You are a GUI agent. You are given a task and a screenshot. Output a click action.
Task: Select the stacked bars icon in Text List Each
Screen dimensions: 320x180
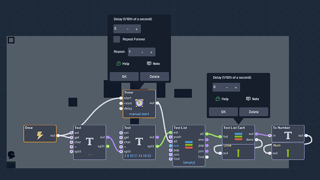238,136
